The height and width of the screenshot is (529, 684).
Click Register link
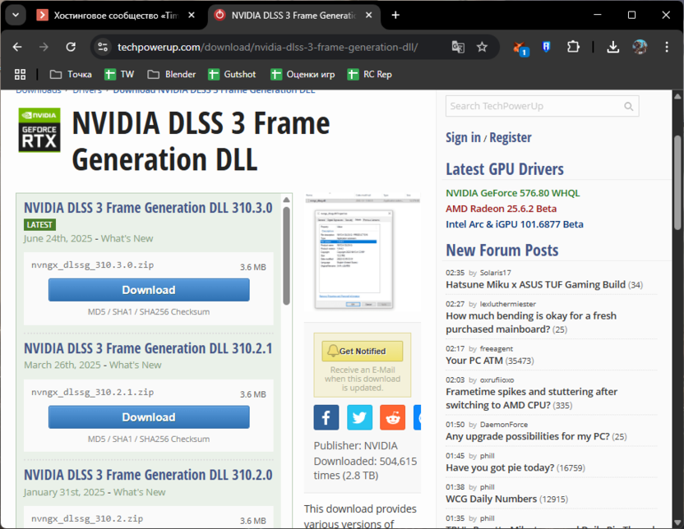(511, 138)
